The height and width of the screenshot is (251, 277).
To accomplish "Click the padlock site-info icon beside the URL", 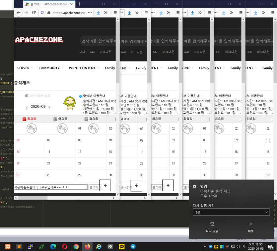I will click(49, 13).
